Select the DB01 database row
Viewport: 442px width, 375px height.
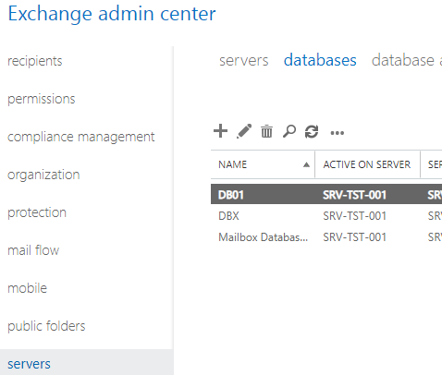click(x=326, y=194)
